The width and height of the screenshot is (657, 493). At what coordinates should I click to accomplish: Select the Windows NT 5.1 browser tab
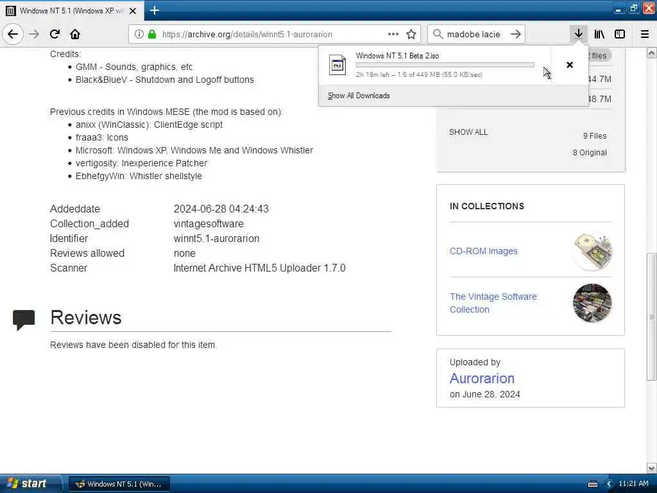point(71,11)
